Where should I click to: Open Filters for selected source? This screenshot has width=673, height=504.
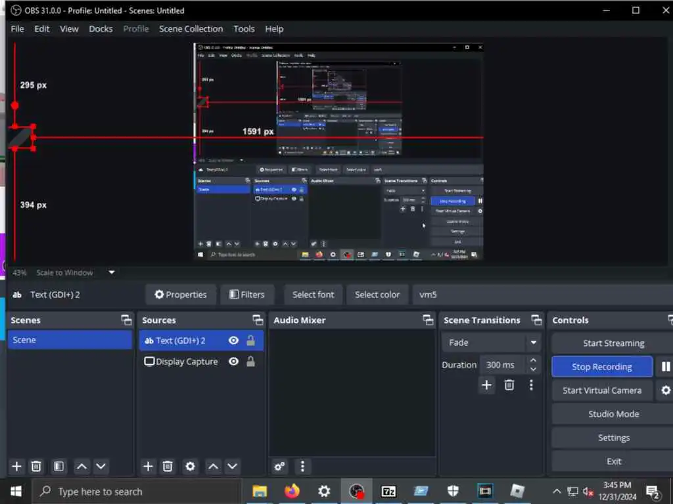(x=247, y=295)
